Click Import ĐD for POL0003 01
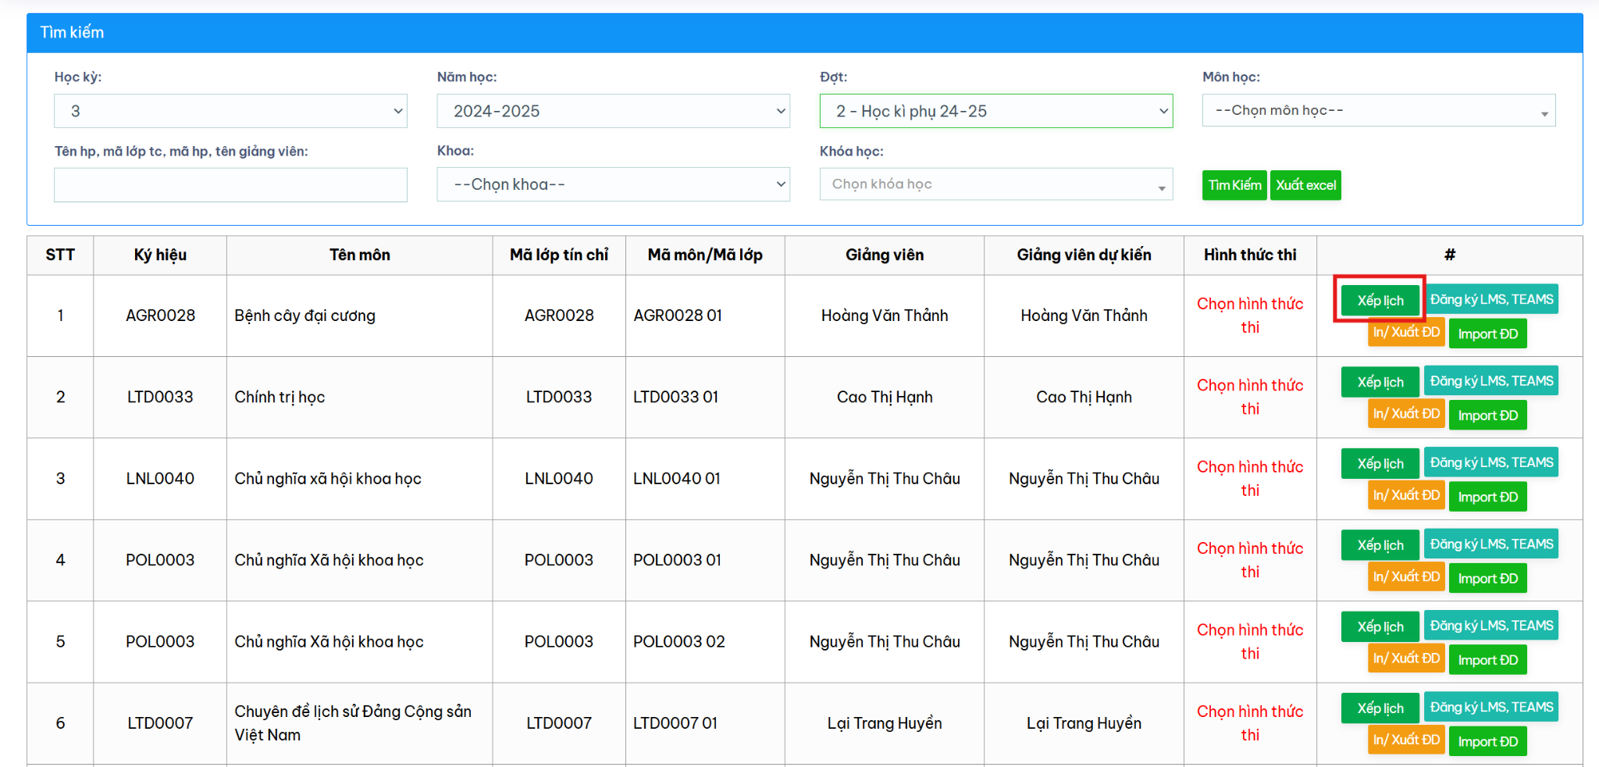 [x=1487, y=578]
